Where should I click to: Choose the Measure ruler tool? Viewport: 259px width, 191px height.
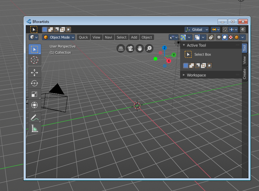34,128
